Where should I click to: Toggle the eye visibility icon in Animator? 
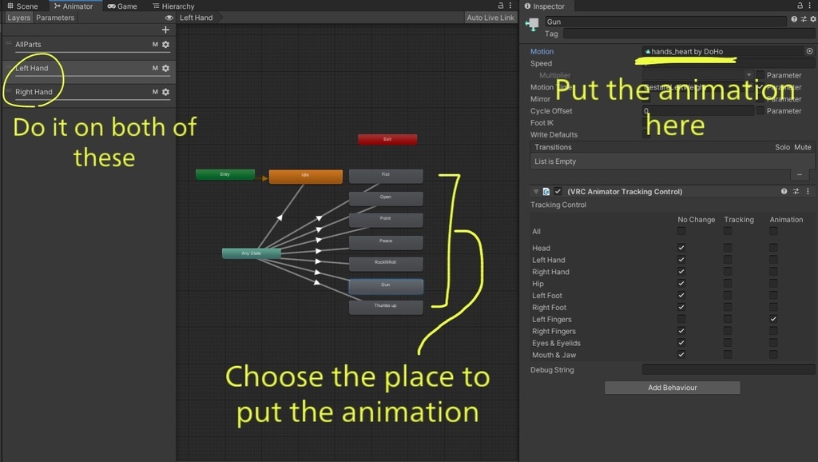point(169,18)
